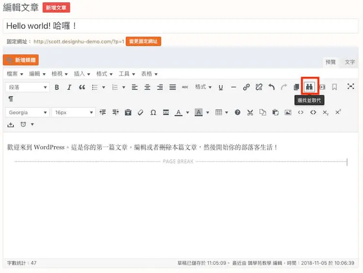Viewport: 363px width, 273px height.
Task: Toggle paste as text clipboard icon
Action: 128,112
